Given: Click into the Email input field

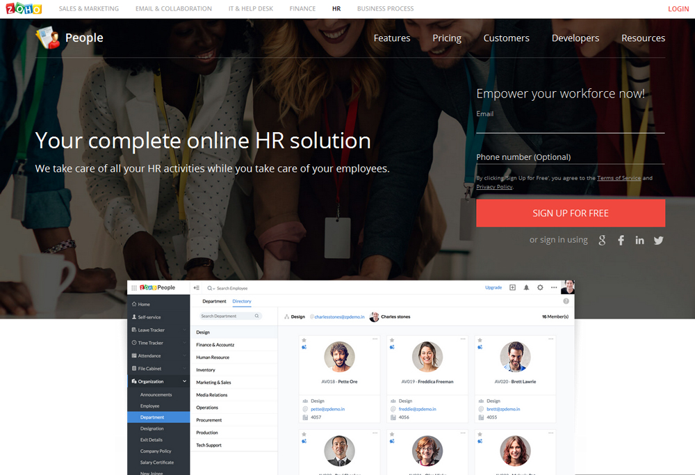Looking at the screenshot, I should [571, 124].
